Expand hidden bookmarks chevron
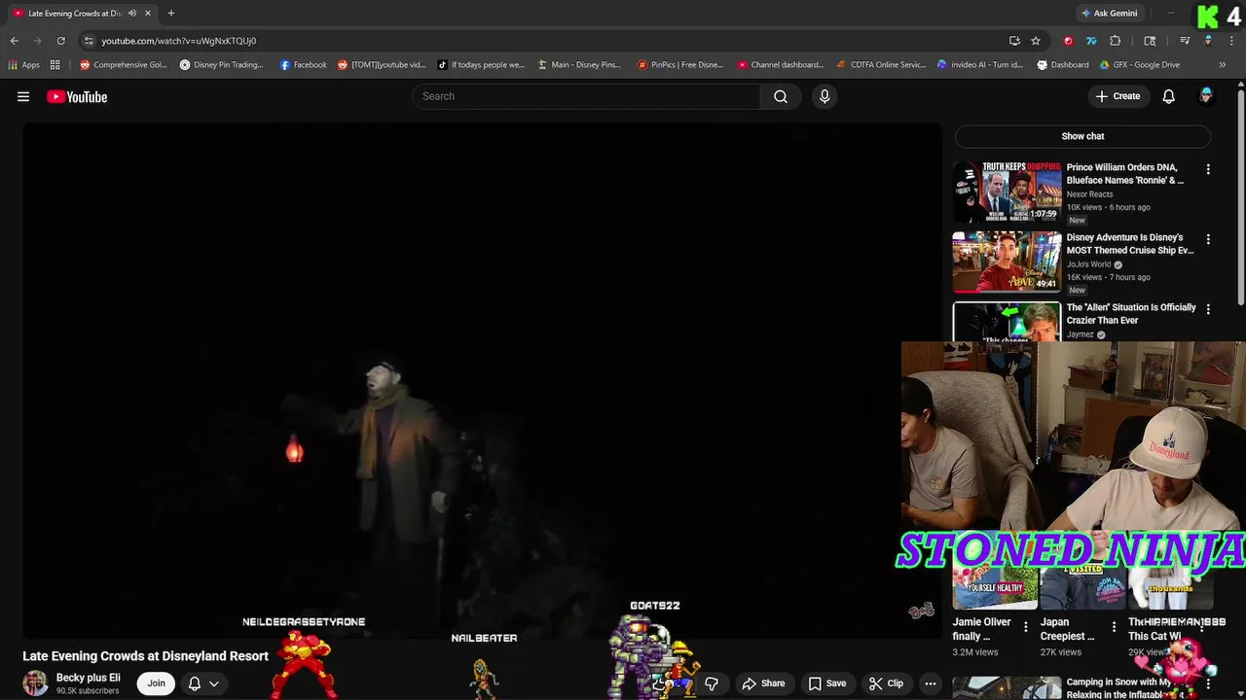 coord(1223,65)
